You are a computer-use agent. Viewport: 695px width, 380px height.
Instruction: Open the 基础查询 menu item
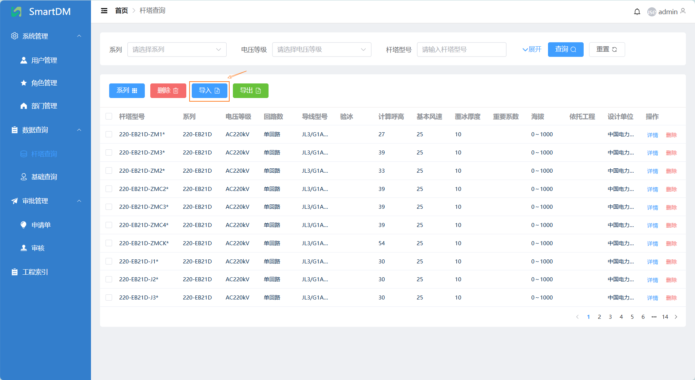pos(45,177)
